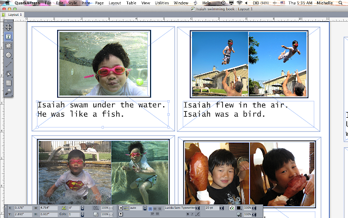Apply right text alignment

159,209
